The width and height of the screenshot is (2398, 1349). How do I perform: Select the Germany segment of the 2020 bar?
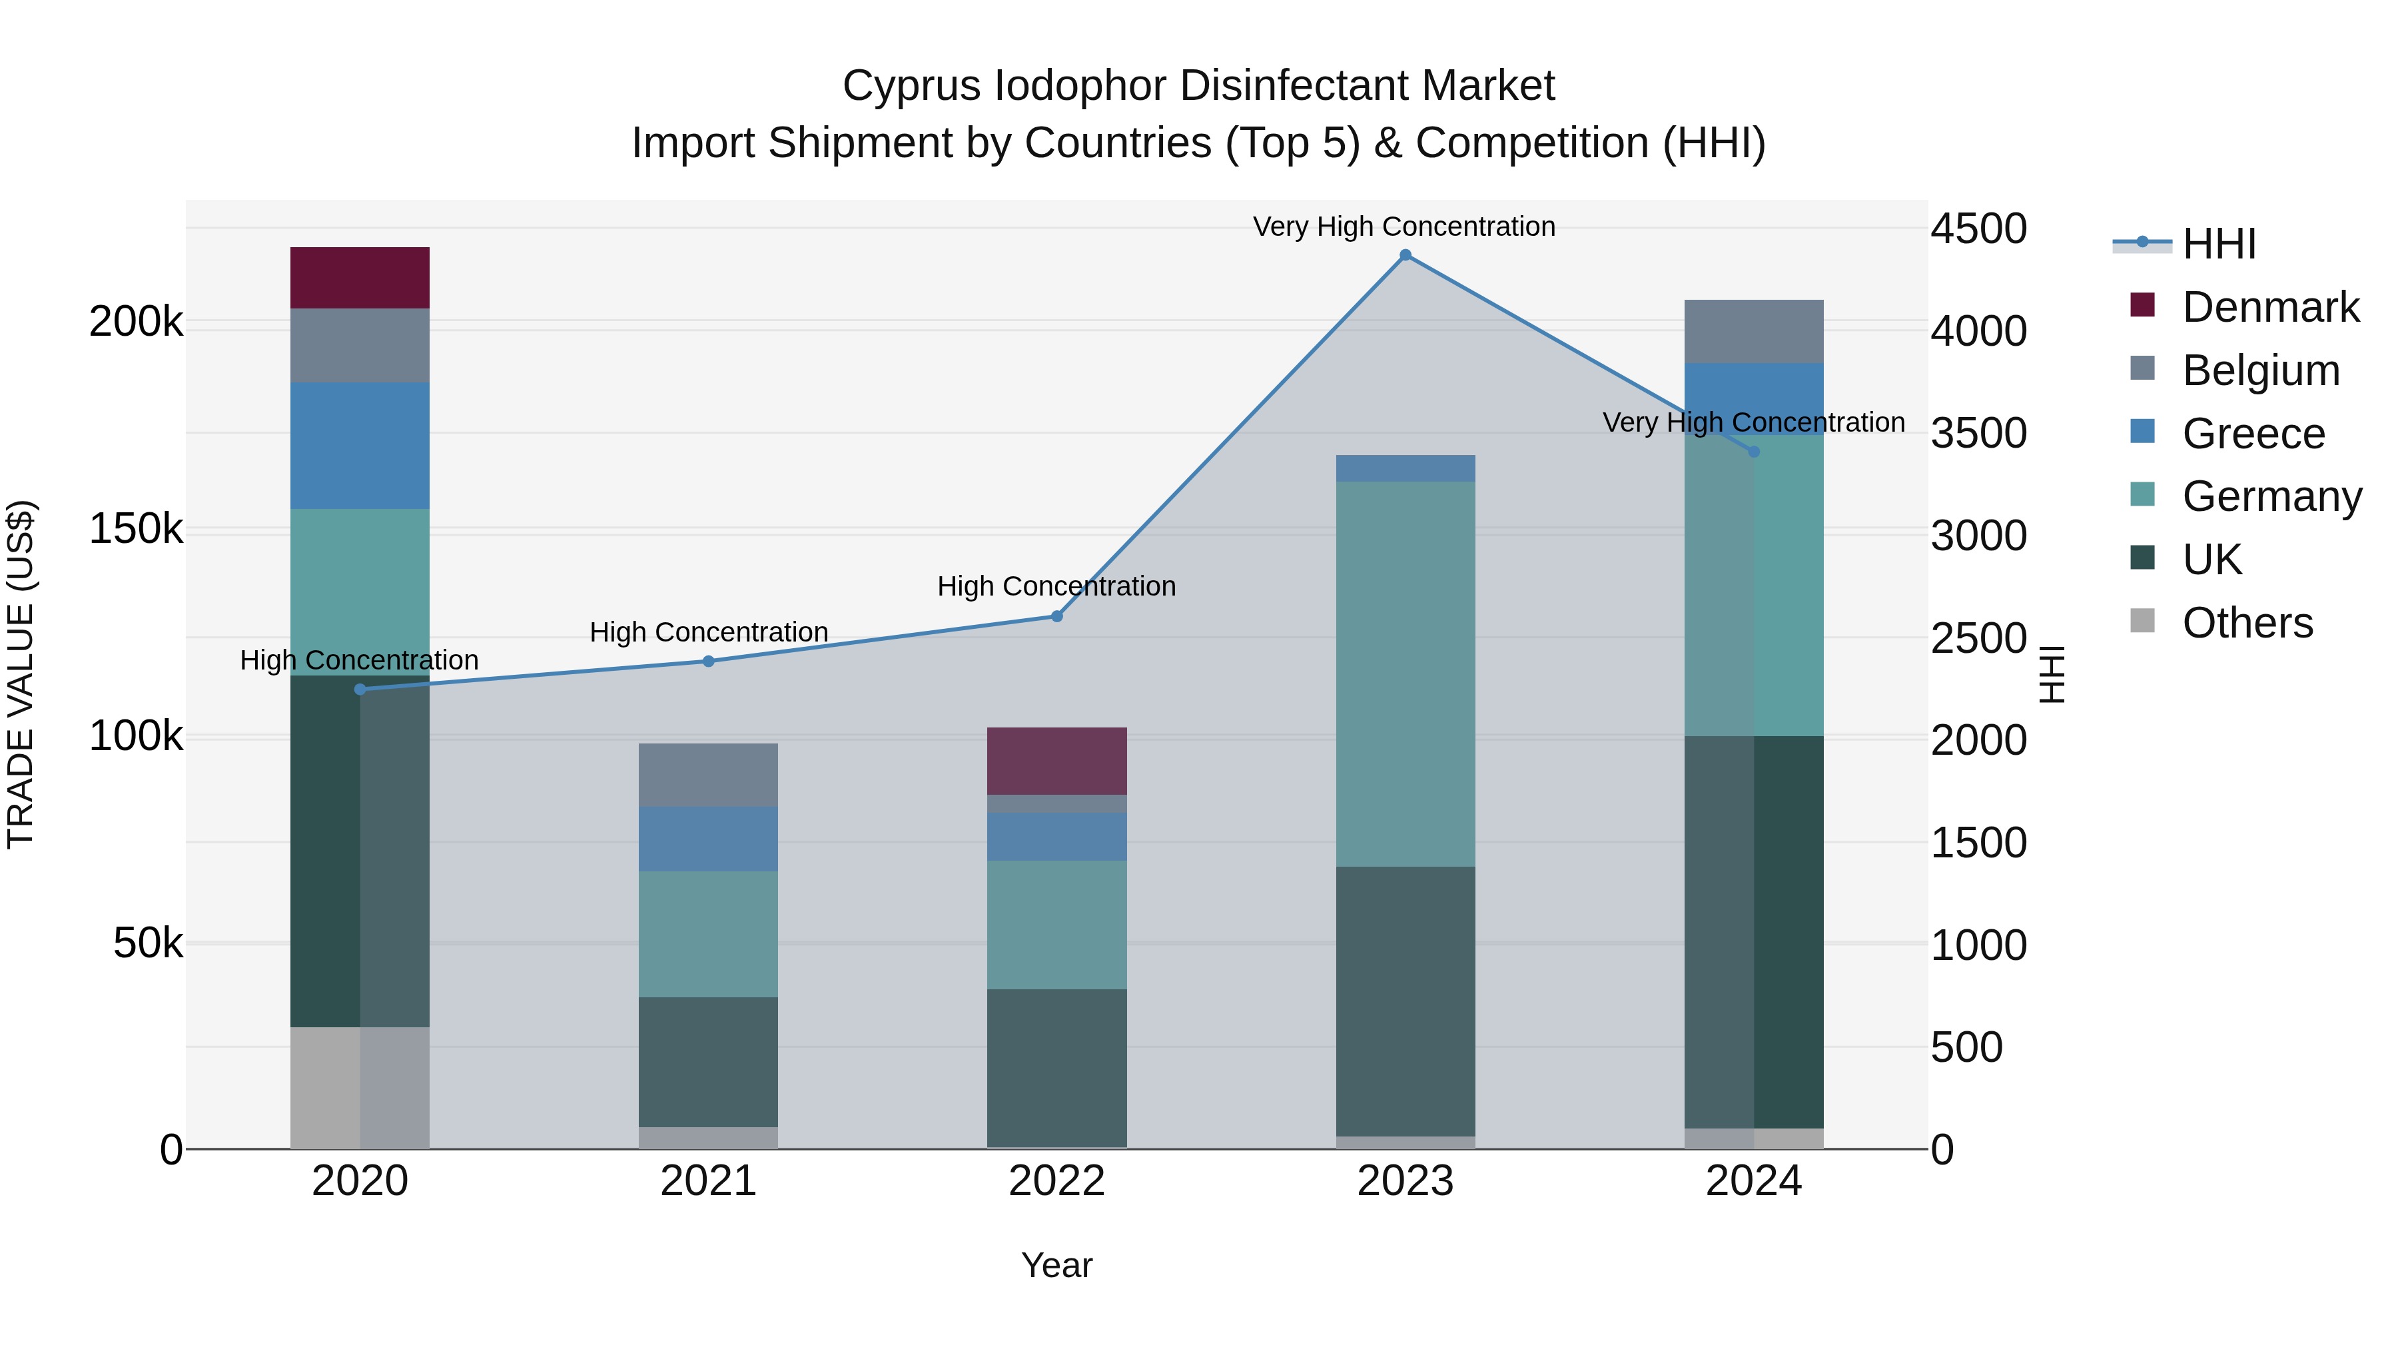[x=360, y=592]
